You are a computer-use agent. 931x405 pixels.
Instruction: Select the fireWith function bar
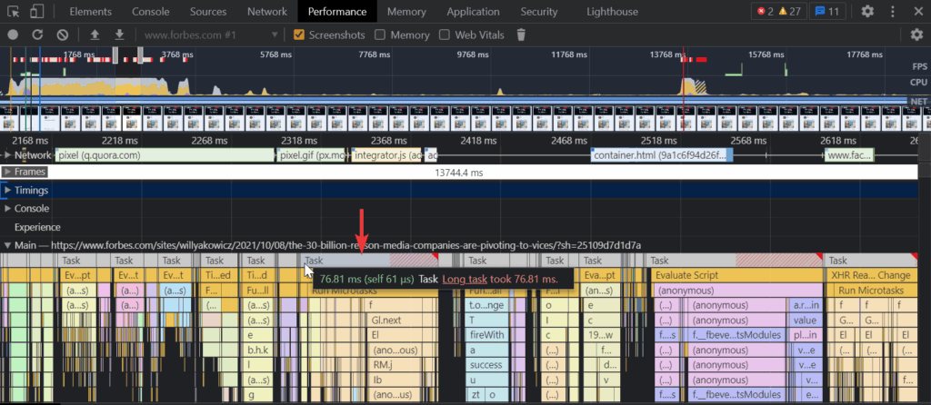pos(487,335)
